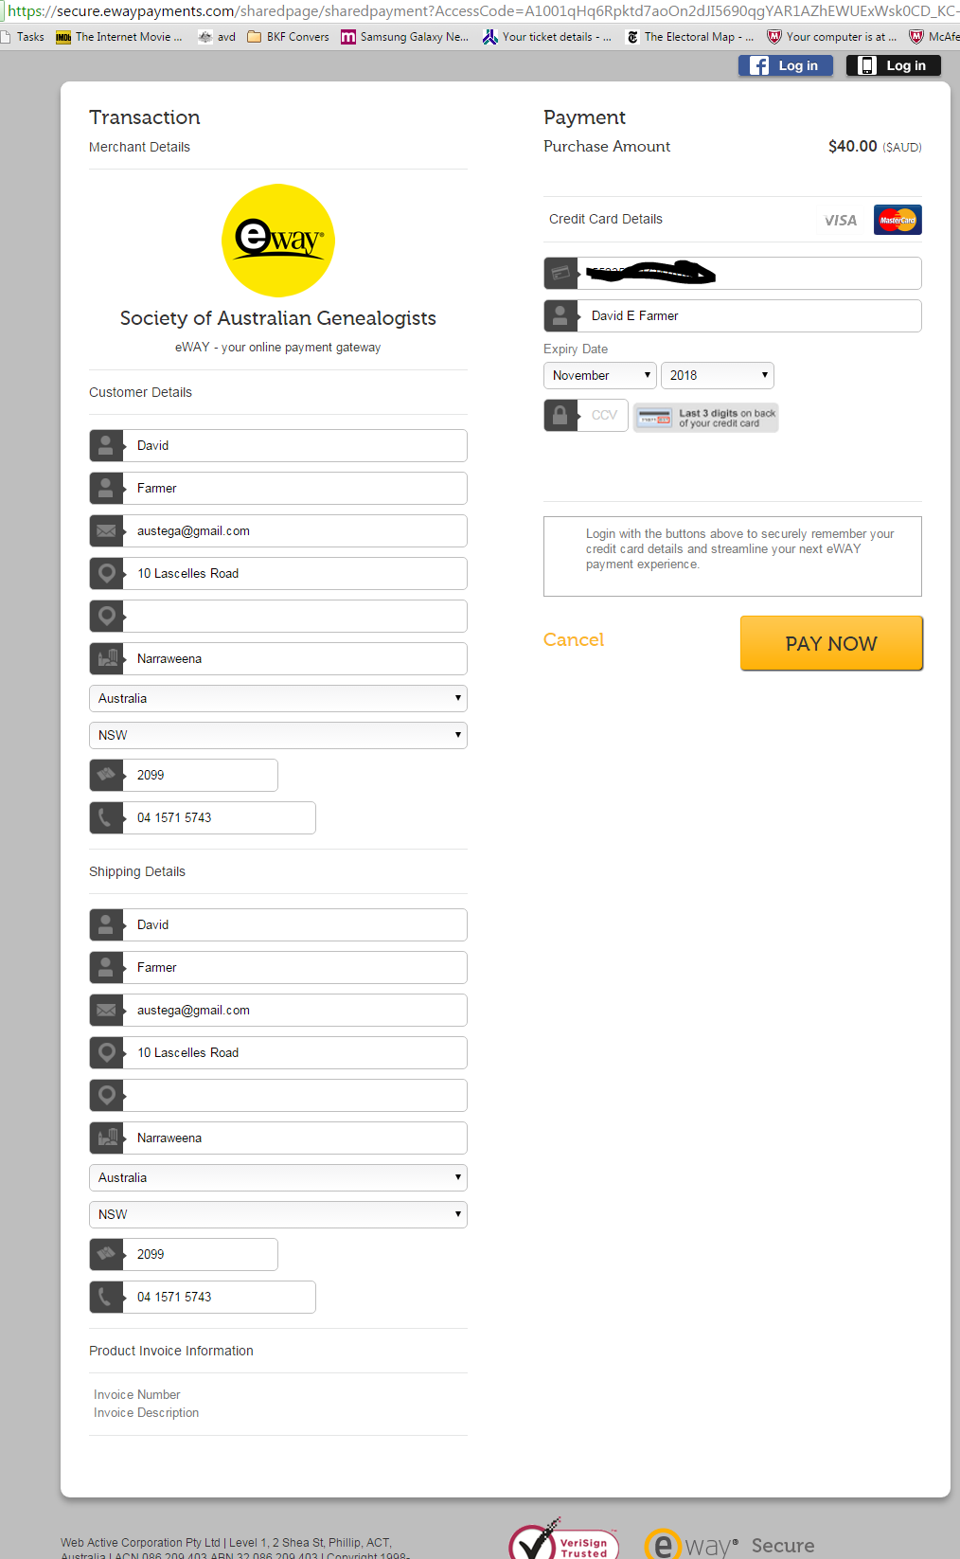
Task: Click the building icon beside Shipping Narraweena
Action: click(x=106, y=1138)
